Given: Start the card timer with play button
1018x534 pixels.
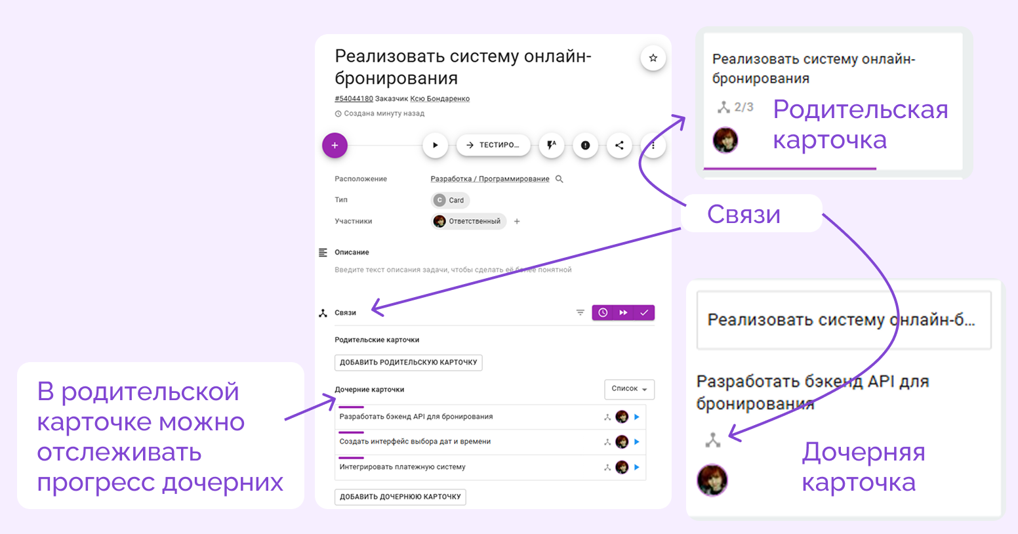Looking at the screenshot, I should [435, 146].
